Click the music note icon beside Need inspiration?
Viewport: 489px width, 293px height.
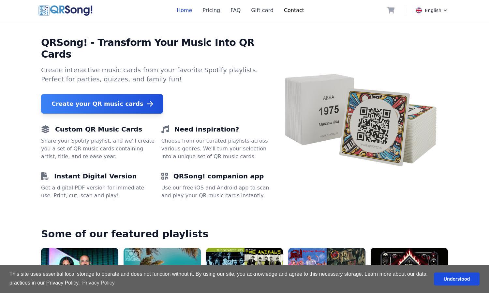165,129
